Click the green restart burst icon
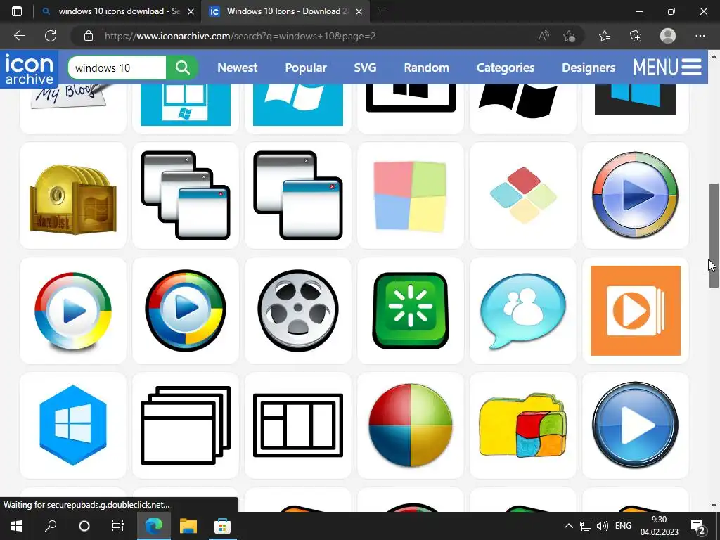 click(411, 311)
